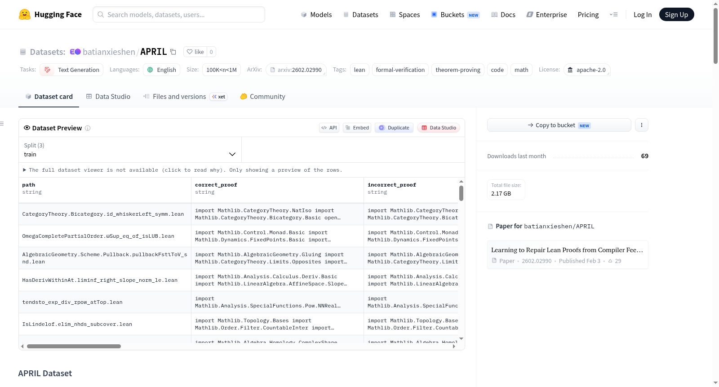Image resolution: width=719 pixels, height=387 pixels.
Task: Expand the dataset viewer unavailable notice
Action: 182,170
